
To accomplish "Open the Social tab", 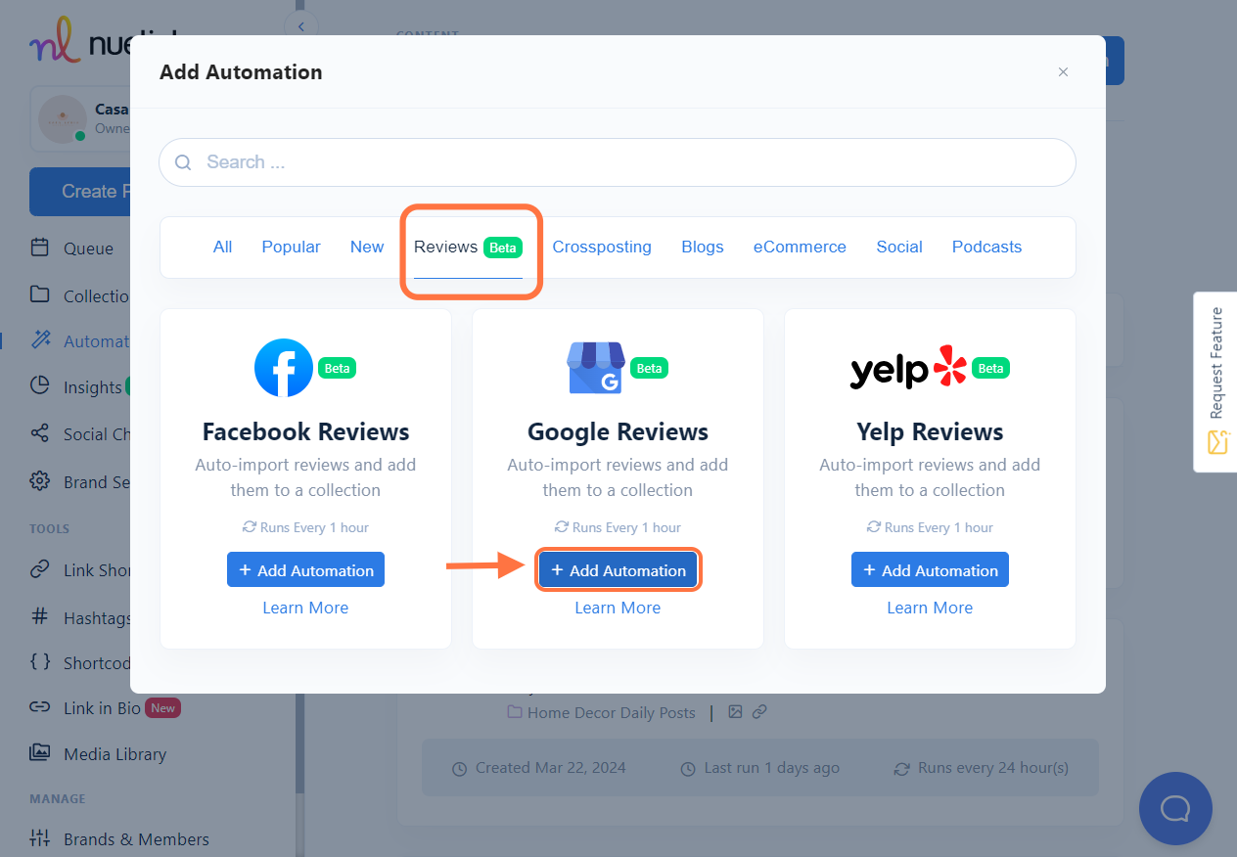I will click(x=899, y=247).
